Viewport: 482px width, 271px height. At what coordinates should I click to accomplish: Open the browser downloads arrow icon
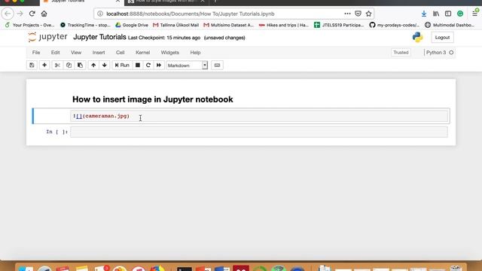(x=424, y=14)
